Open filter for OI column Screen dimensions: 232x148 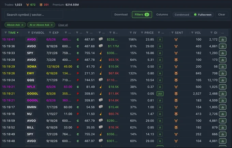212,33
